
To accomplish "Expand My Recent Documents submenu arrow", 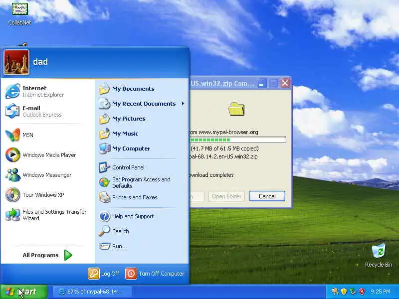I will pyautogui.click(x=183, y=104).
